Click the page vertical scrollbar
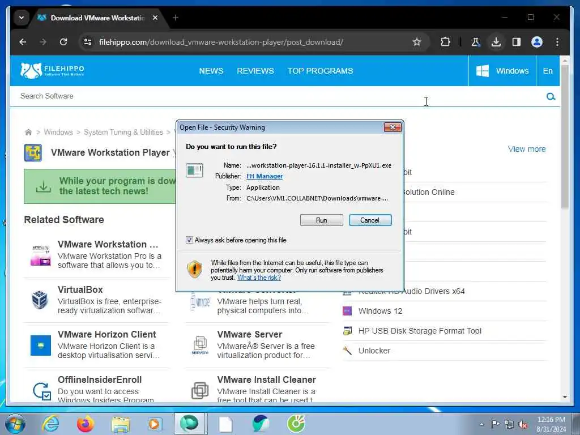Screen dimensions: 580x435 (x=565, y=137)
